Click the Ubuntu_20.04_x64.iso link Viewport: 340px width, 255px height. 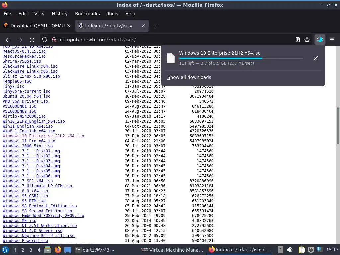click(x=27, y=96)
